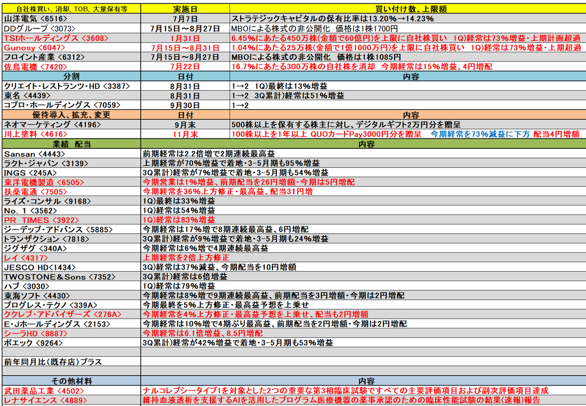Select the 上期経常を2倍上方修正 cell
The width and height of the screenshot is (586, 406).
362,258
